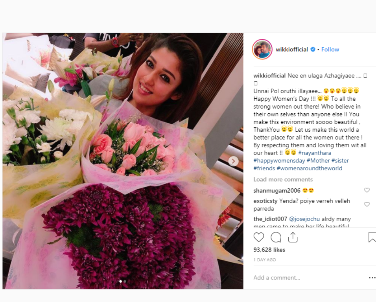The height and width of the screenshot is (302, 376).
Task: Like the post with heart icon
Action: (x=259, y=237)
